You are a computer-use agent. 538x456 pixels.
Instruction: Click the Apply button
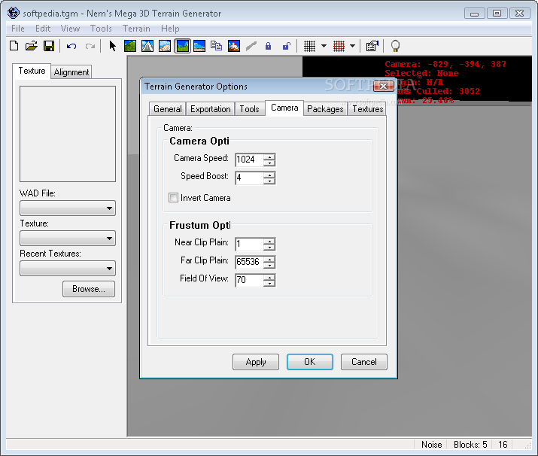(256, 362)
